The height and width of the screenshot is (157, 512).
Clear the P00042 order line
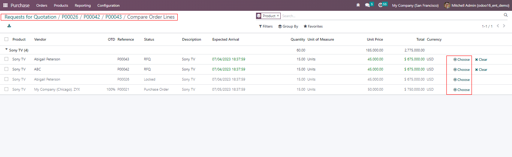coord(481,69)
